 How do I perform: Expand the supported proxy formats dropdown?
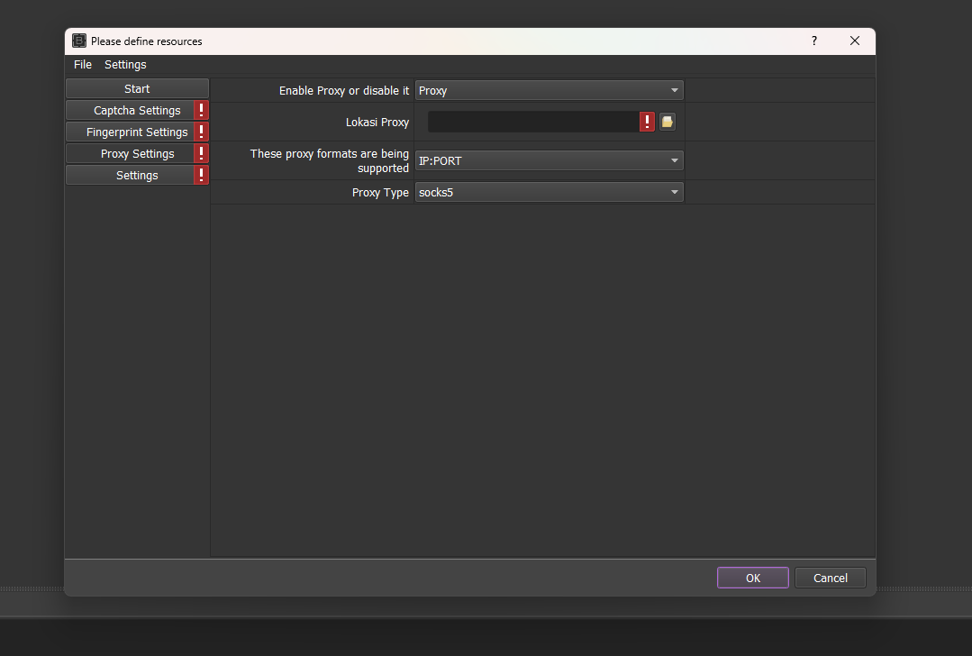(549, 160)
